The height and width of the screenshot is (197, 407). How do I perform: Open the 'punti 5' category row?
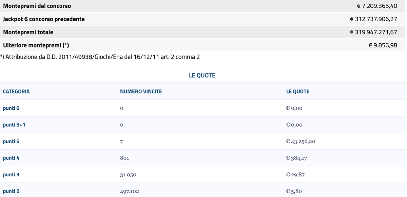pyautogui.click(x=11, y=141)
